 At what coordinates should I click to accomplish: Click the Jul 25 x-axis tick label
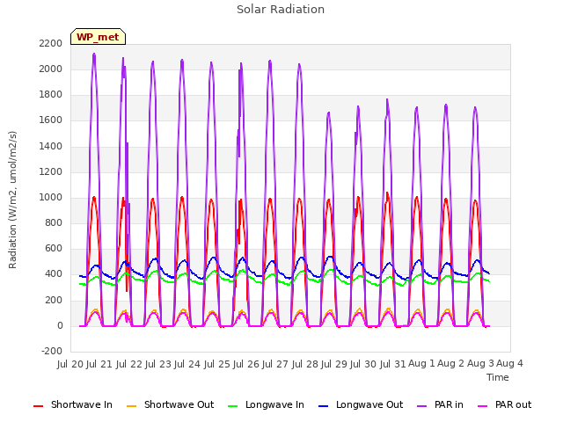tap(217, 364)
